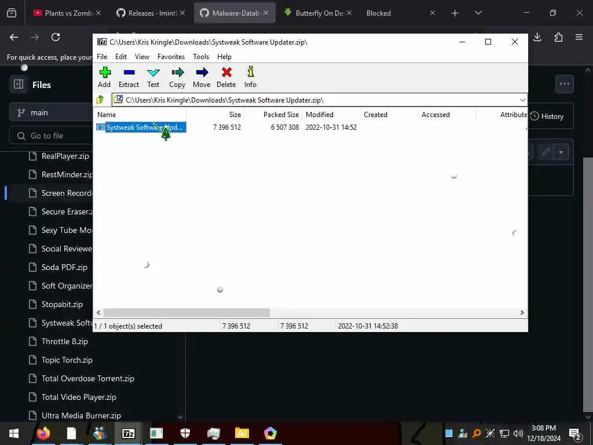Click the 2022-10-31 14:52 modified cell
The image size is (593, 445).
331,127
